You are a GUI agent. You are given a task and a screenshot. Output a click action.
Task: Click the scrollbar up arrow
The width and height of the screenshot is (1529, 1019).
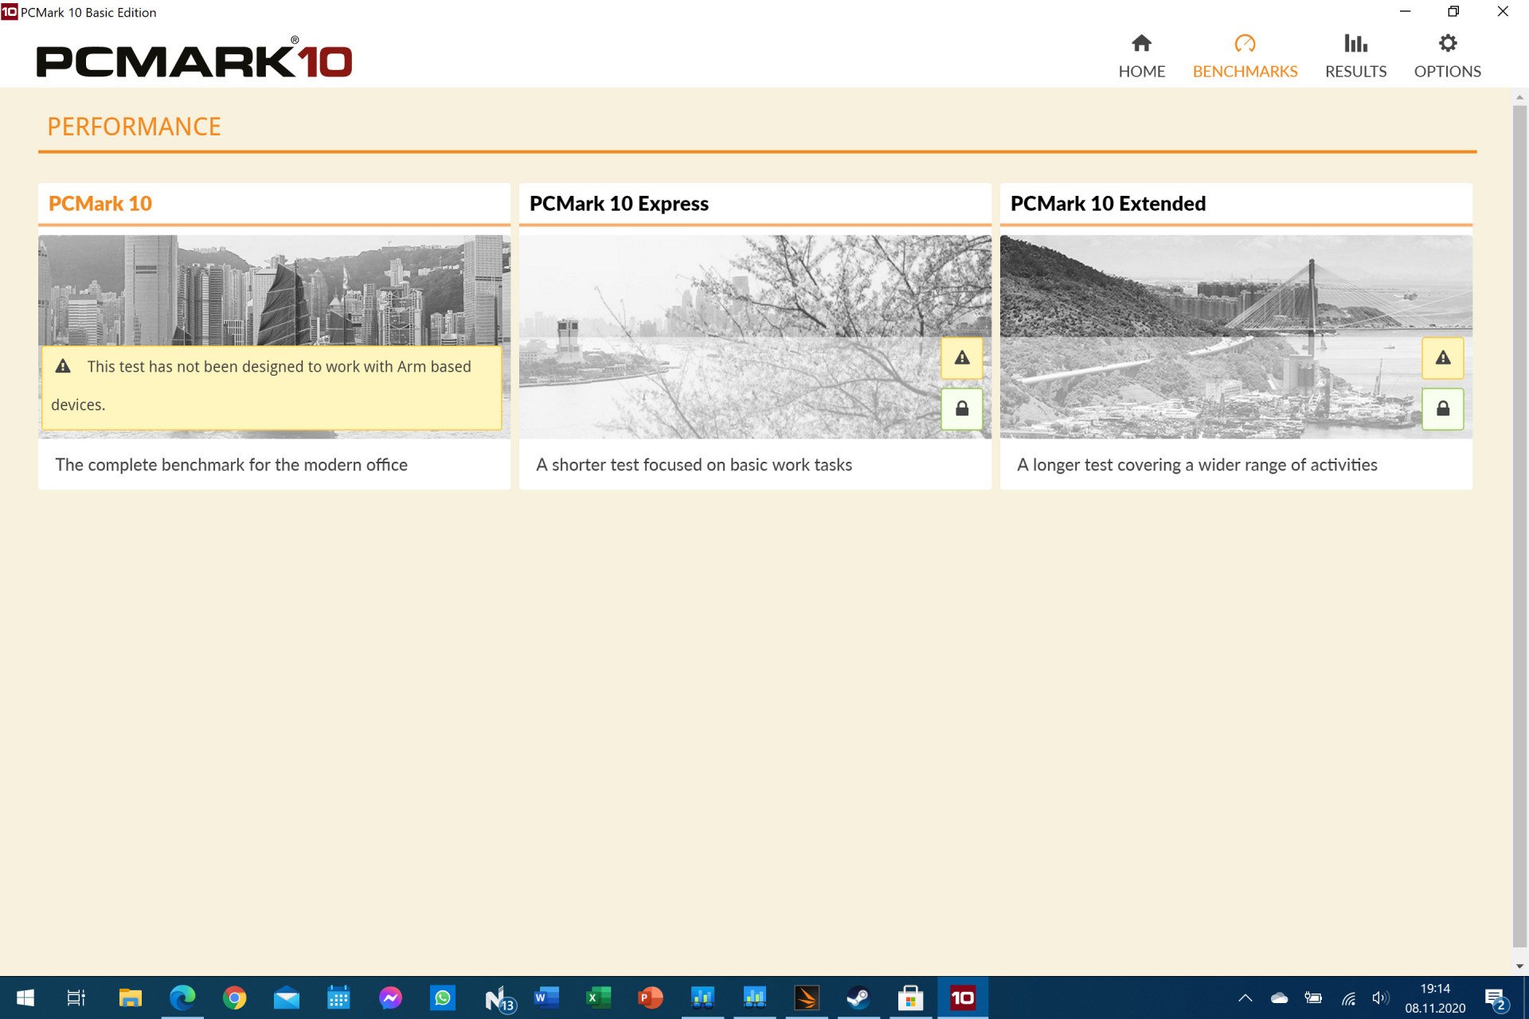coord(1519,97)
